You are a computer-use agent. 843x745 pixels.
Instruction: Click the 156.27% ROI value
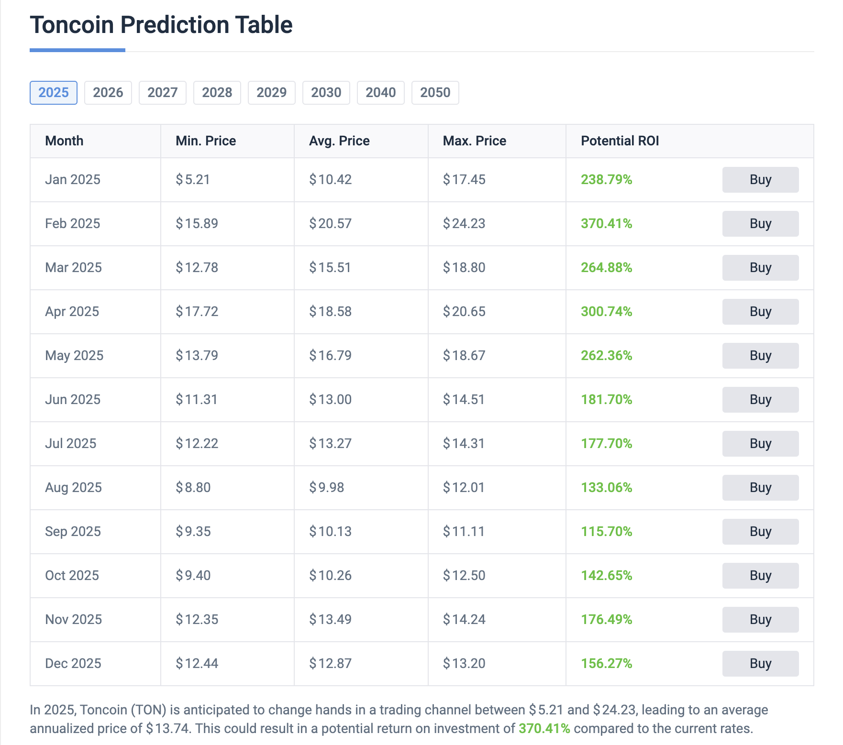coord(607,663)
